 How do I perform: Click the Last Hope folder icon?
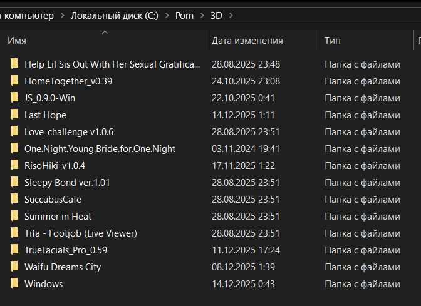[x=14, y=115]
